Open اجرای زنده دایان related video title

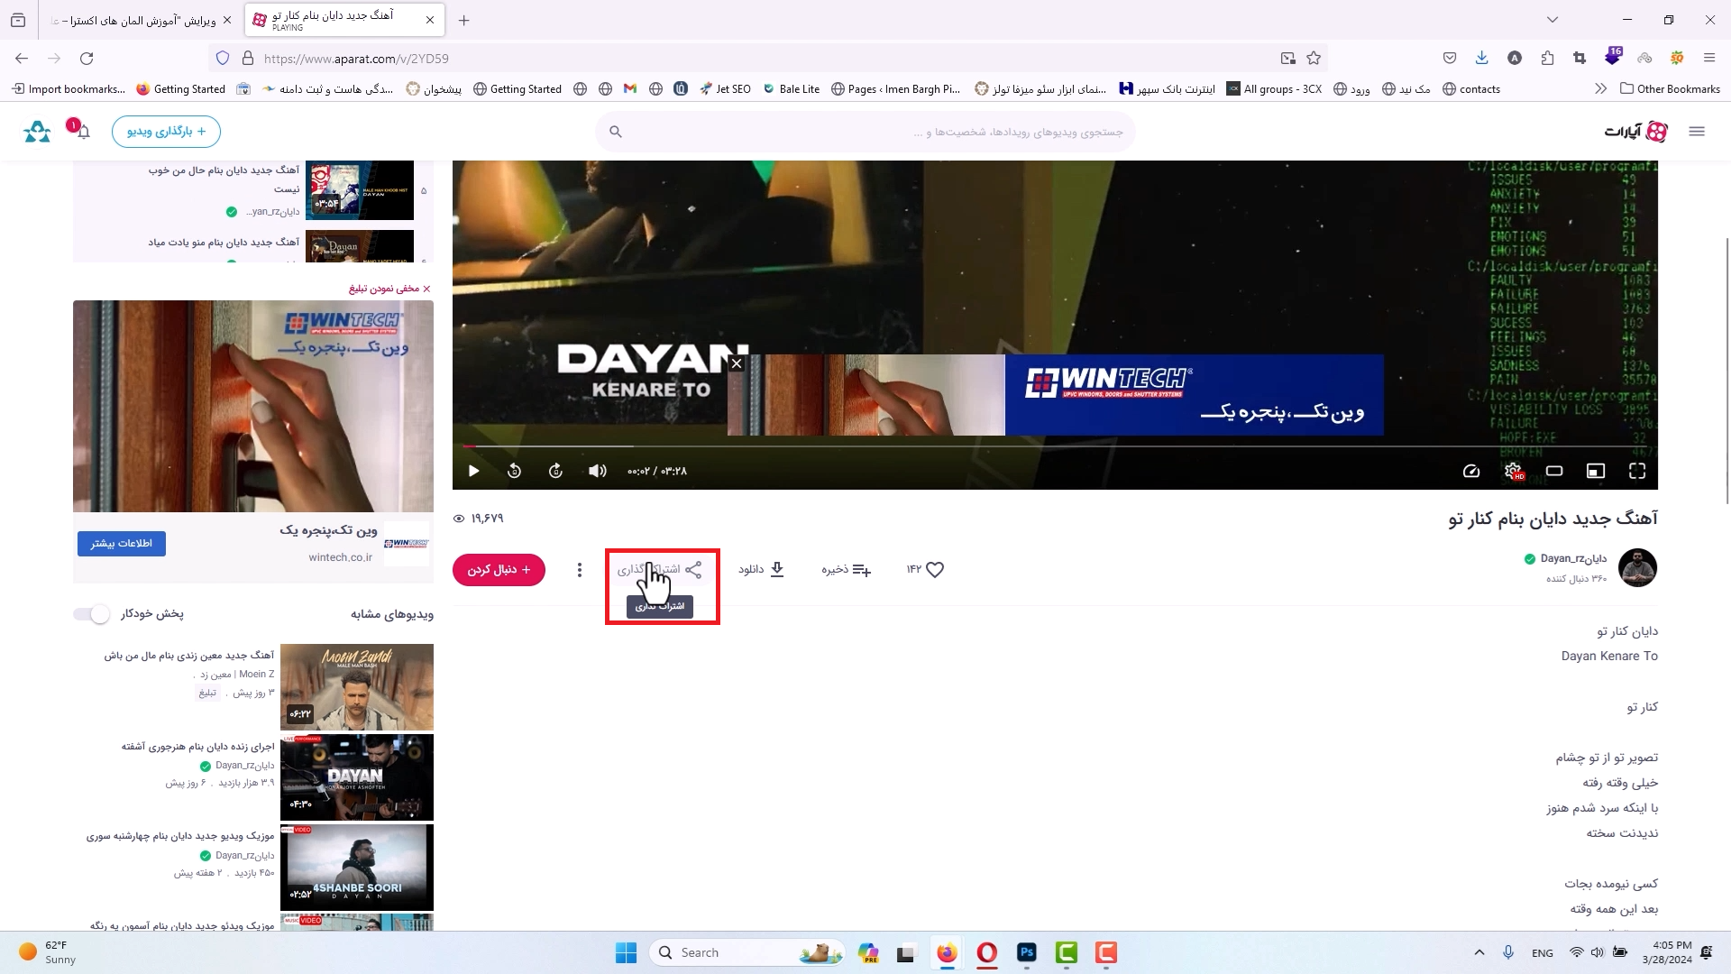(197, 747)
